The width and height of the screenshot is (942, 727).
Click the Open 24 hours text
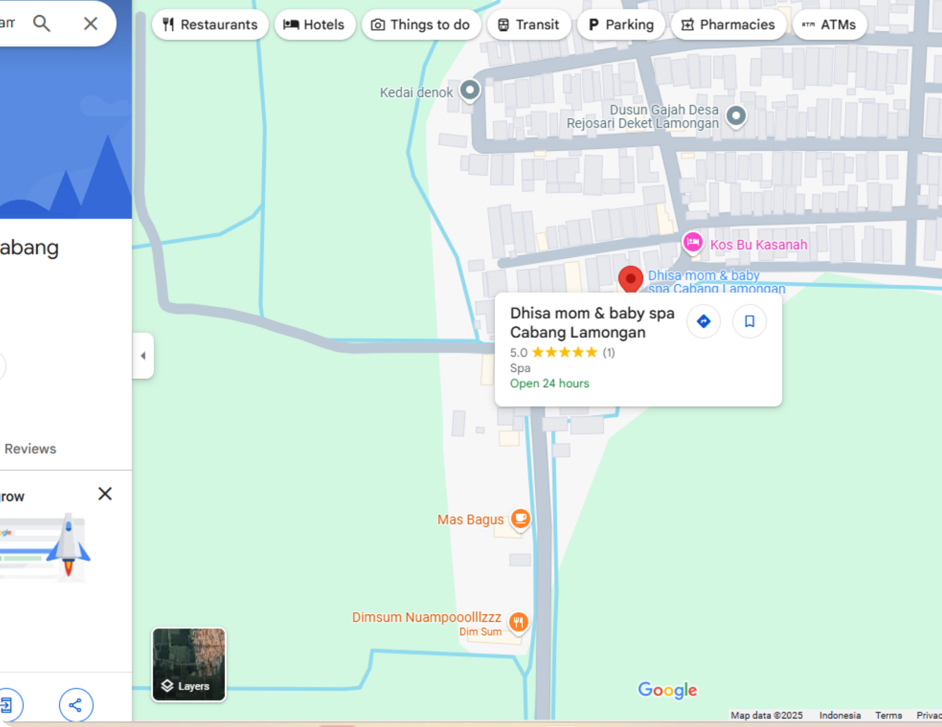550,383
